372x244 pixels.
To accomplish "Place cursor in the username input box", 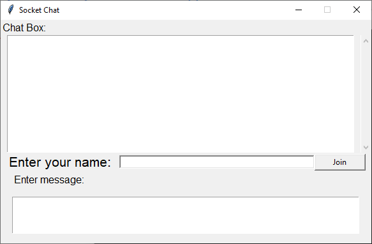I will [216, 162].
